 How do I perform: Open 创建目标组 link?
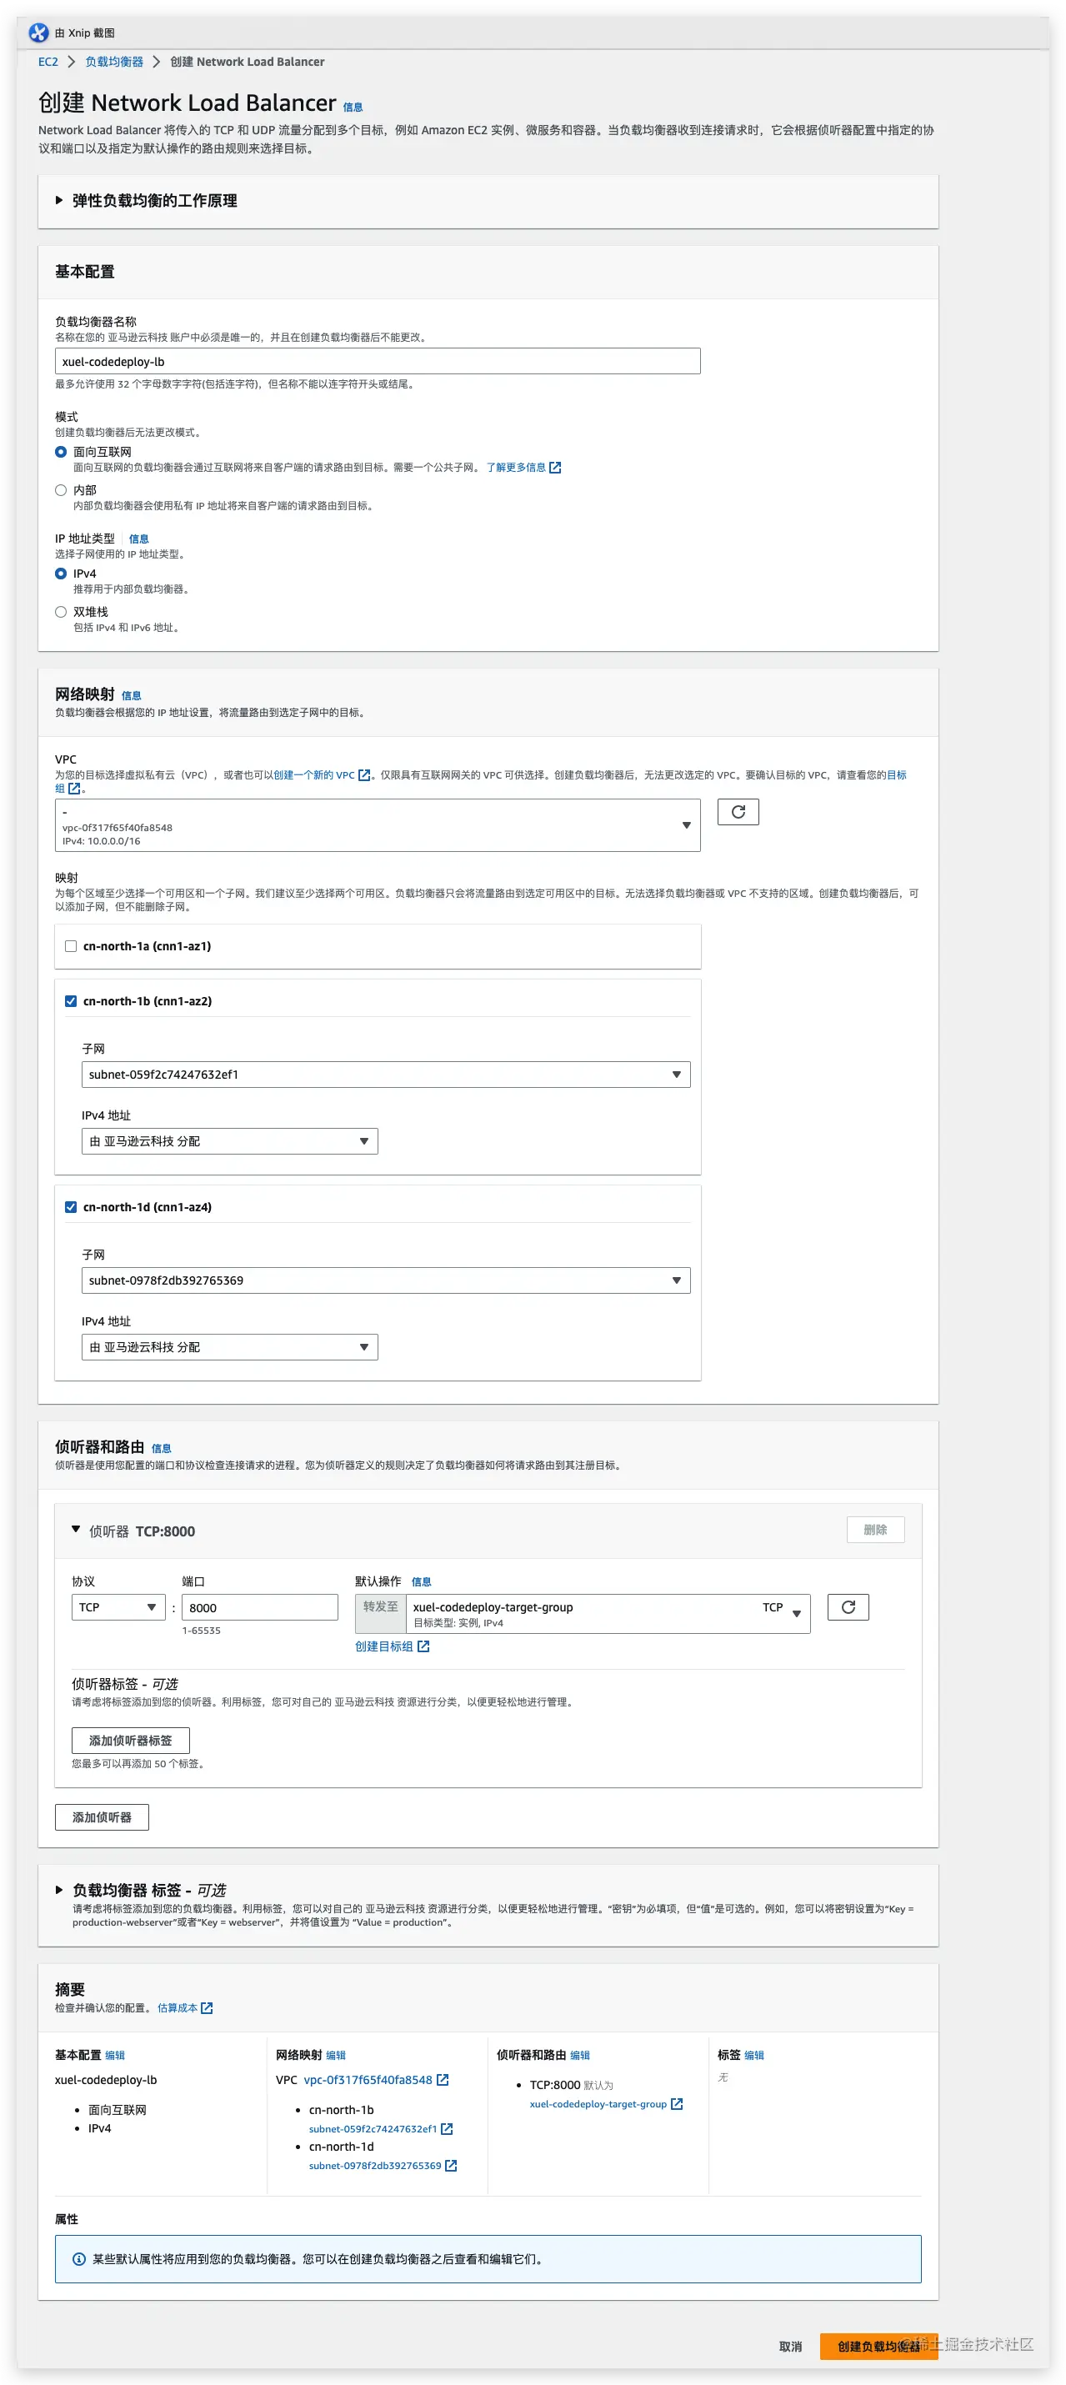click(384, 1646)
